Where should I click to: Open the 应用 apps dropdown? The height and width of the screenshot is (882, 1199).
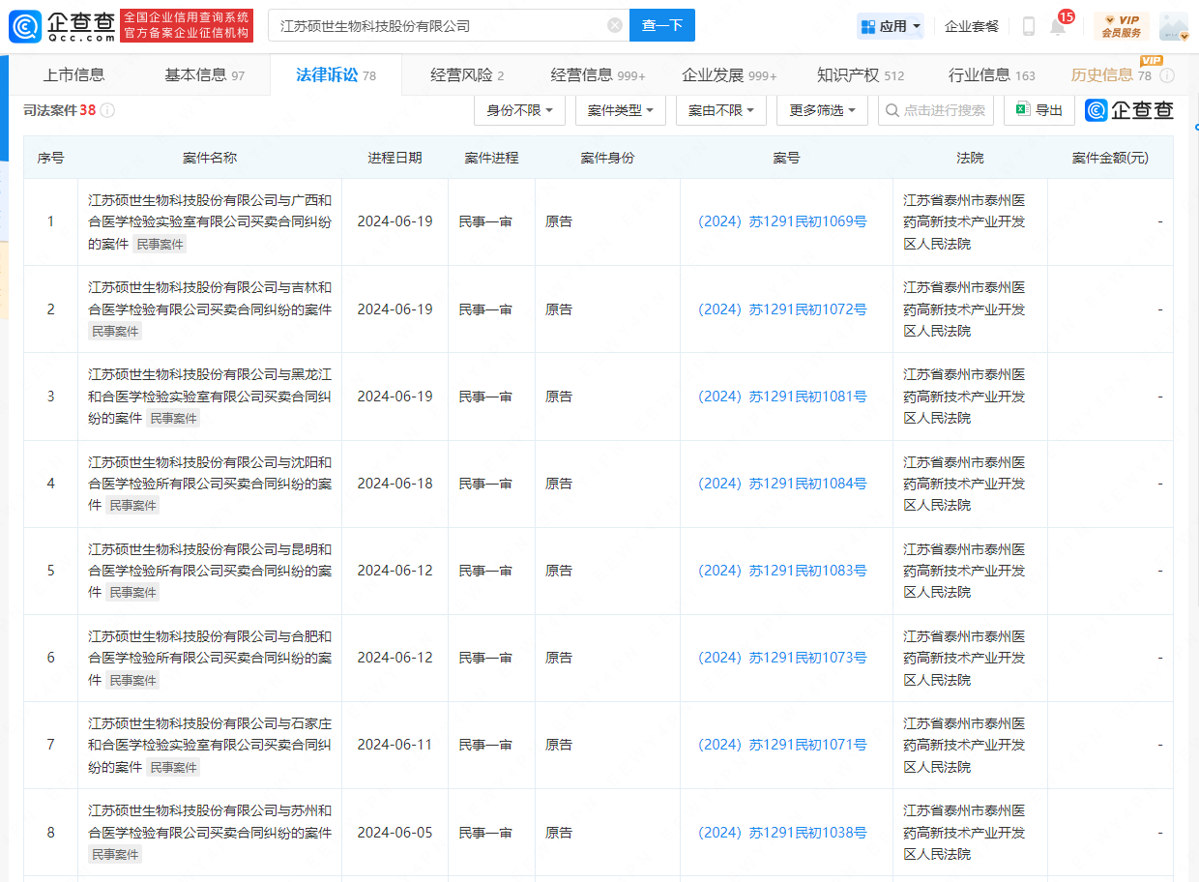click(890, 26)
